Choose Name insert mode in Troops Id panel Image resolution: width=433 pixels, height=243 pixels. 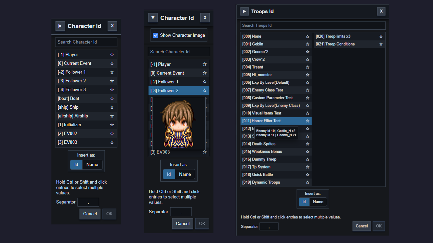pyautogui.click(x=318, y=202)
